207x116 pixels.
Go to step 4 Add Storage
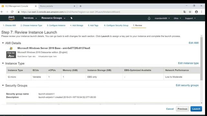[77, 25]
